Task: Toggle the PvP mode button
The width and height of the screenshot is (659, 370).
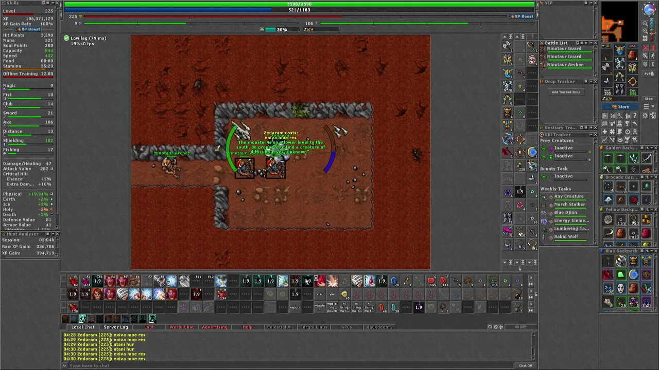Action: point(649,73)
